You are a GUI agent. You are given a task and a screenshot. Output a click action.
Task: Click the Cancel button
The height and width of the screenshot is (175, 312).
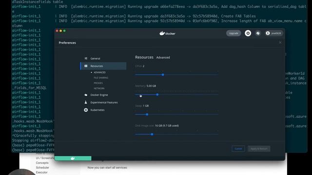238,149
